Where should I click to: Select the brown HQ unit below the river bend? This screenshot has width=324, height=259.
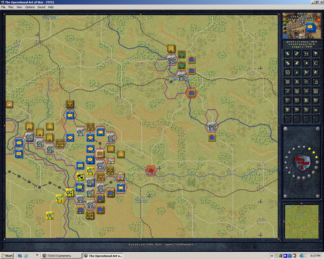[x=212, y=138]
